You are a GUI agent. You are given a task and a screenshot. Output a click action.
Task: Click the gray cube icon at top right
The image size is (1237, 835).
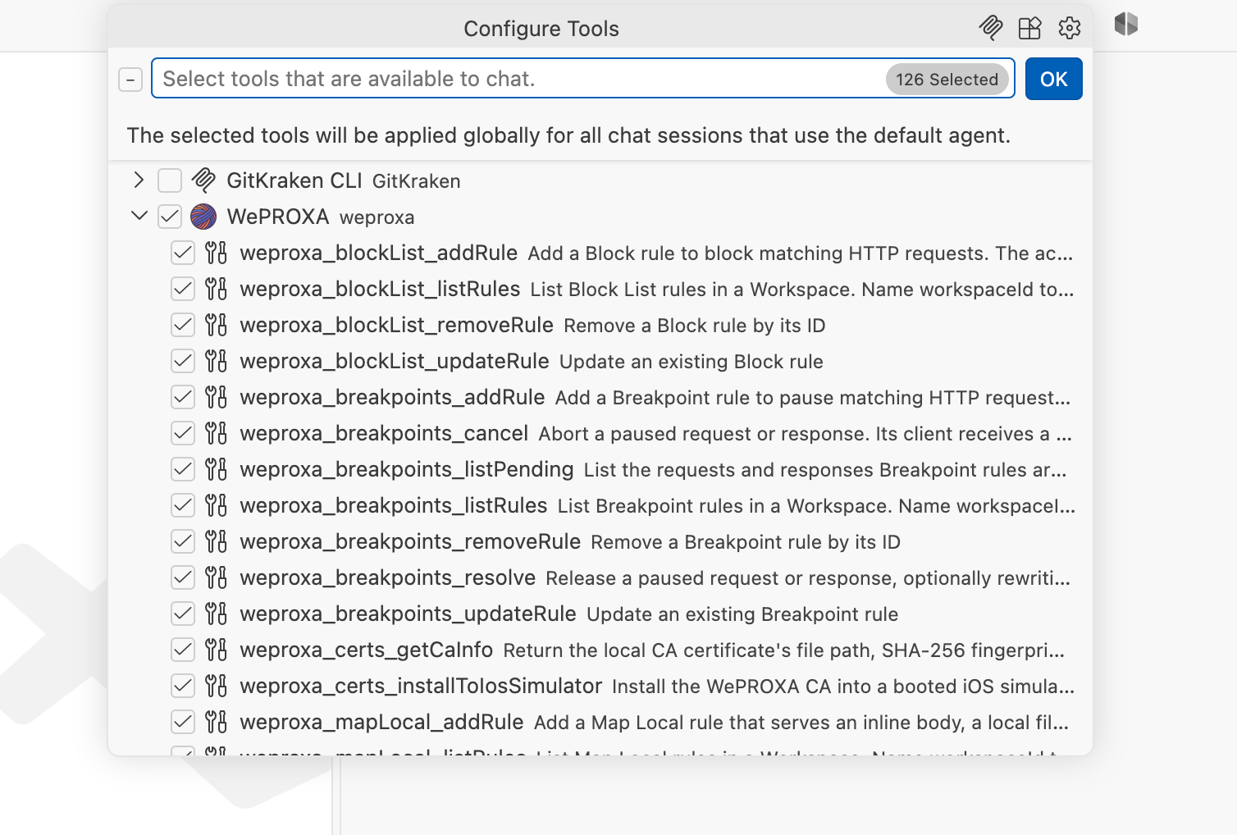(x=1126, y=24)
